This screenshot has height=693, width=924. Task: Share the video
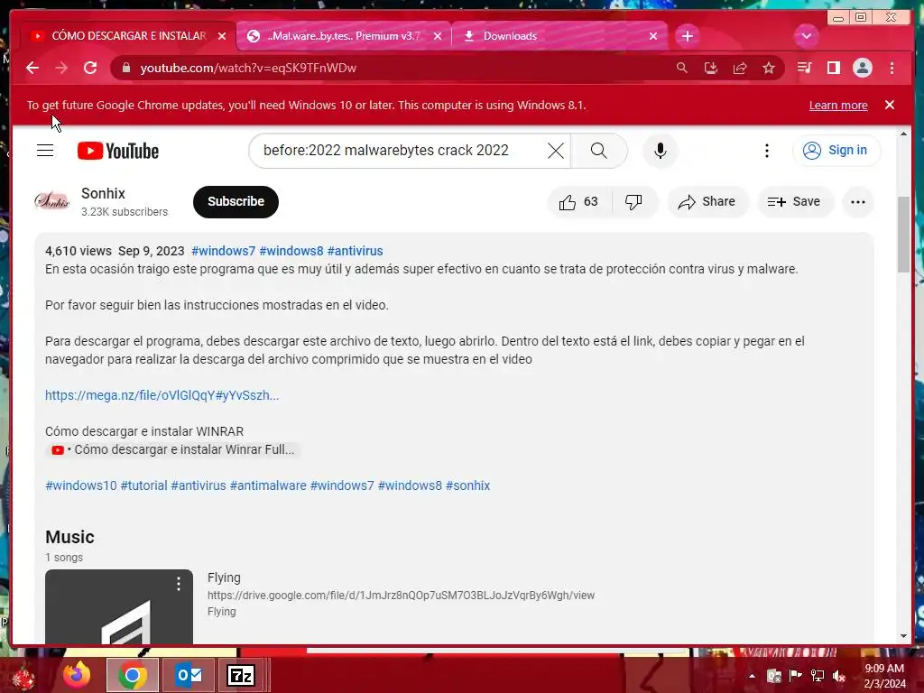click(x=707, y=202)
